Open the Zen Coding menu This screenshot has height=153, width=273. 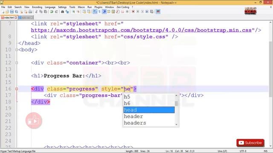click(123, 7)
